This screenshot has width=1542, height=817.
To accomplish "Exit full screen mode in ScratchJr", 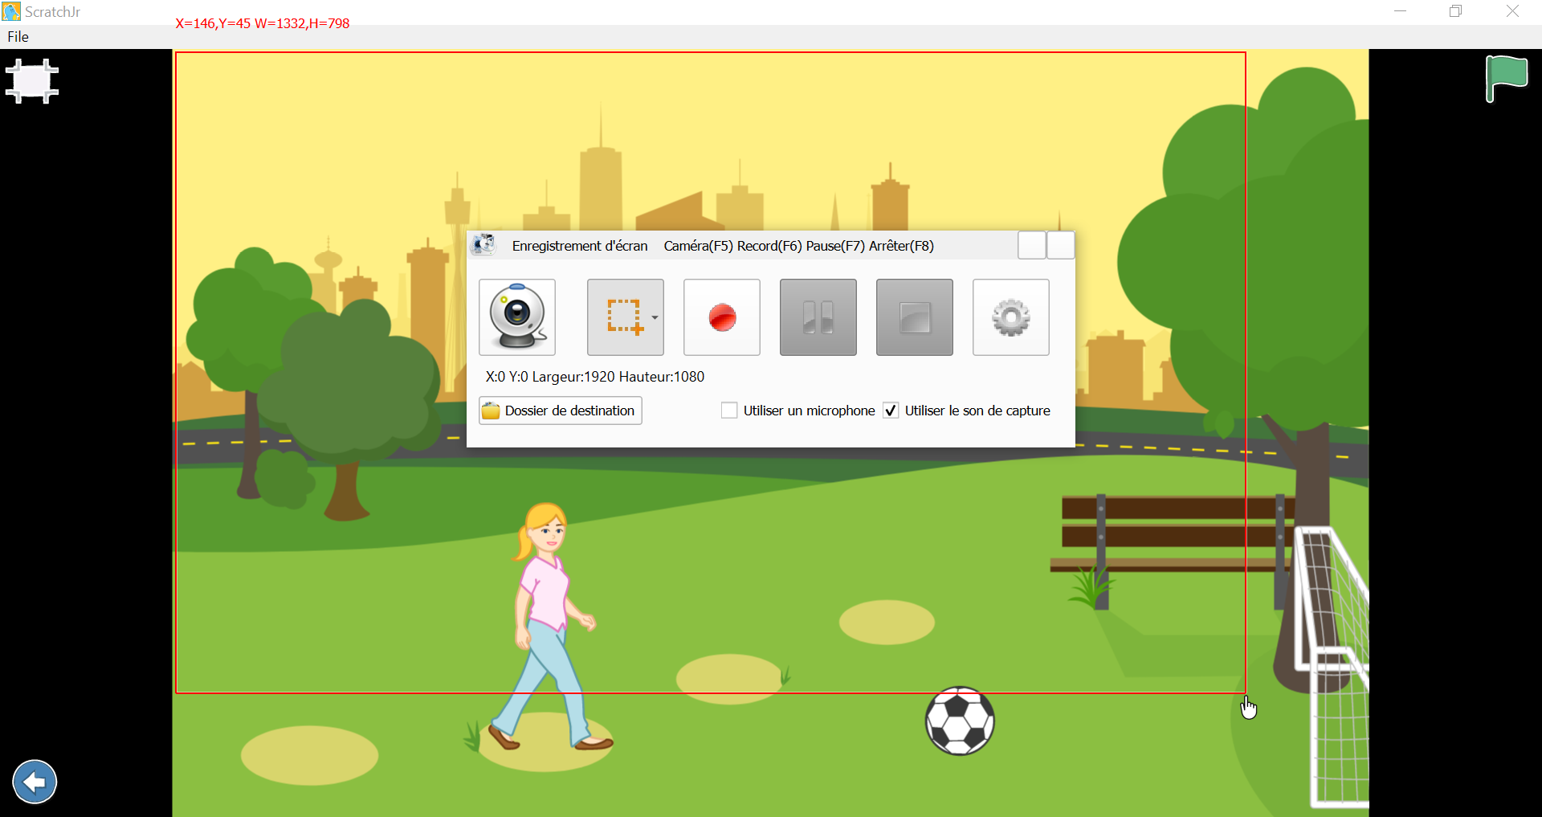I will 32,81.
